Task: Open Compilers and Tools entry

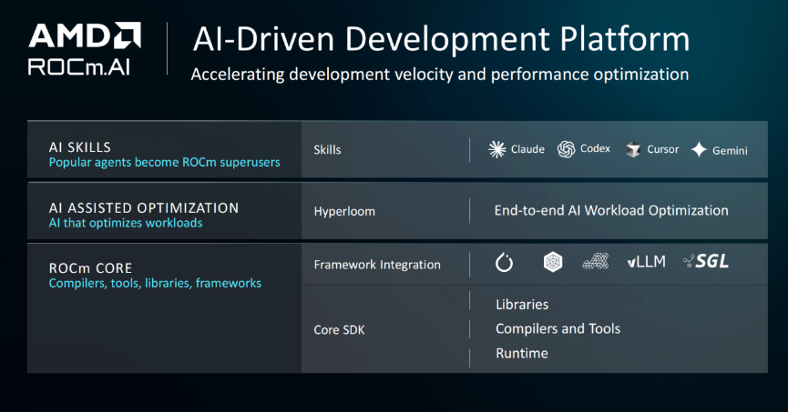Action: (x=558, y=328)
